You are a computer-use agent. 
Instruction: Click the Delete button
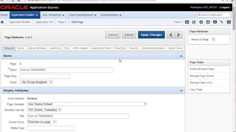pos(129,35)
